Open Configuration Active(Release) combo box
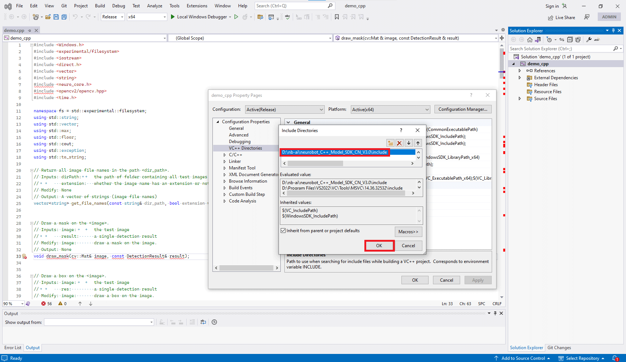This screenshot has height=362, width=626. (x=285, y=109)
